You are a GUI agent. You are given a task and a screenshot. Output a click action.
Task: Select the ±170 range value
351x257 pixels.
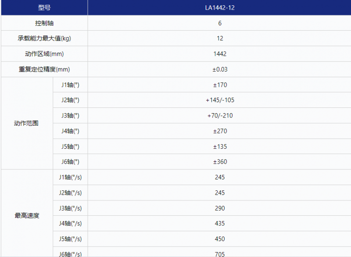(x=220, y=85)
